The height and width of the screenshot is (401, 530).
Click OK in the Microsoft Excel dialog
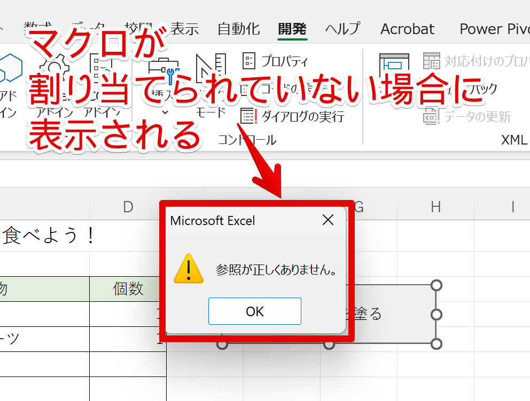(x=254, y=311)
